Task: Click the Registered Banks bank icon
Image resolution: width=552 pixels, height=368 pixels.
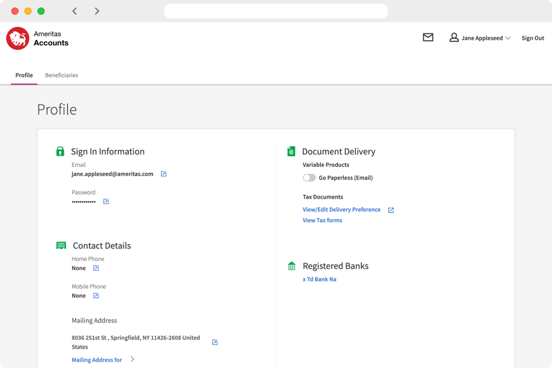Action: [291, 265]
